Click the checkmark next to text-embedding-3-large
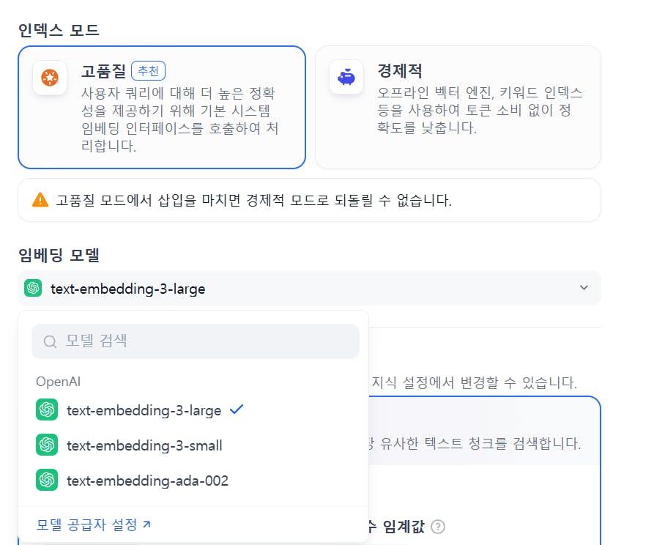This screenshot has height=545, width=654. [x=237, y=410]
